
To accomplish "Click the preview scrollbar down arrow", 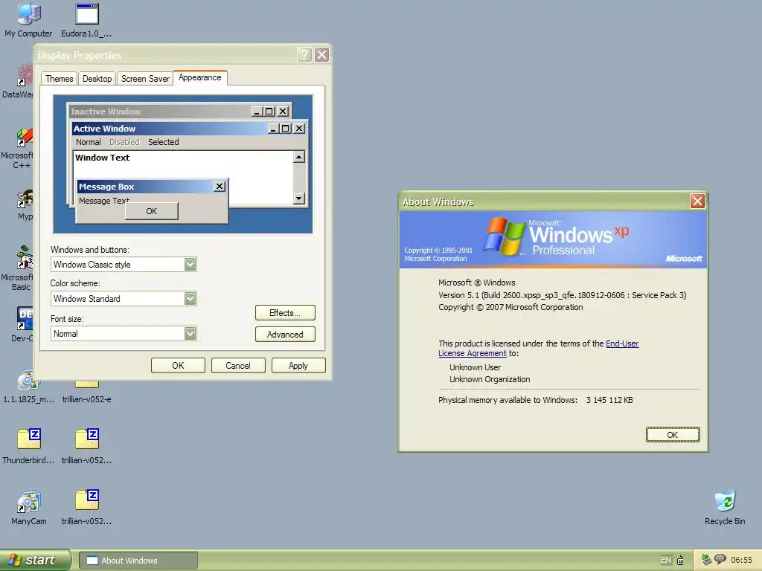I will click(x=299, y=198).
